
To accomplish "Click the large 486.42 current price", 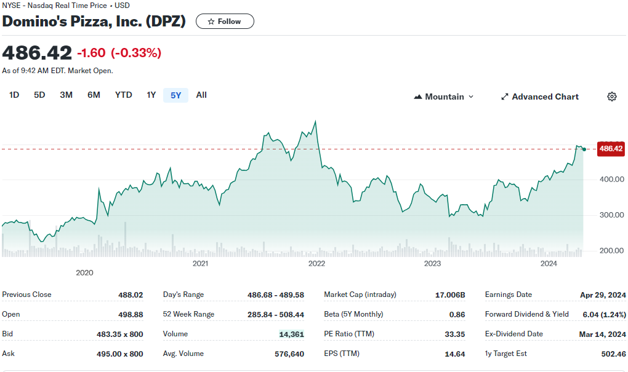I will pos(37,53).
